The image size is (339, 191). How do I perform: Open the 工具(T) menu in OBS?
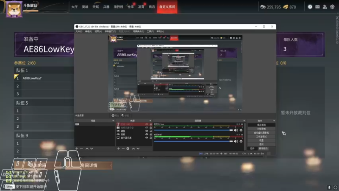point(150,31)
